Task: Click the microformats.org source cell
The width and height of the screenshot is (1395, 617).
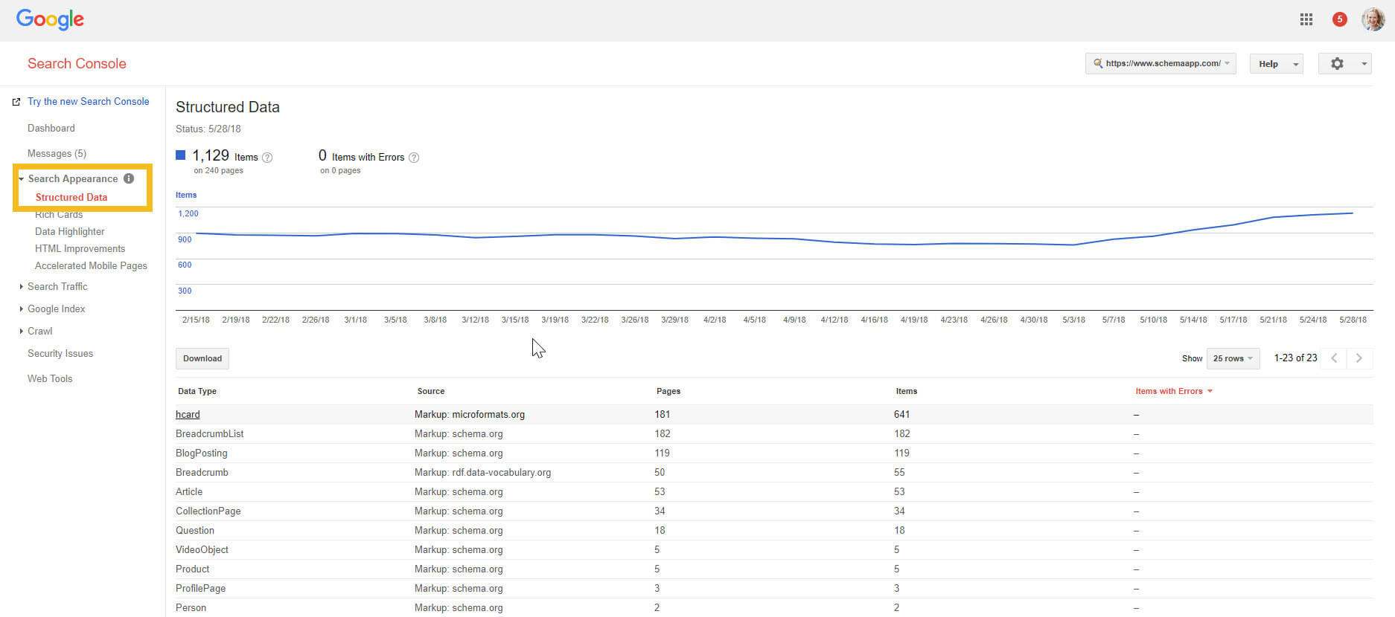Action: (470, 414)
